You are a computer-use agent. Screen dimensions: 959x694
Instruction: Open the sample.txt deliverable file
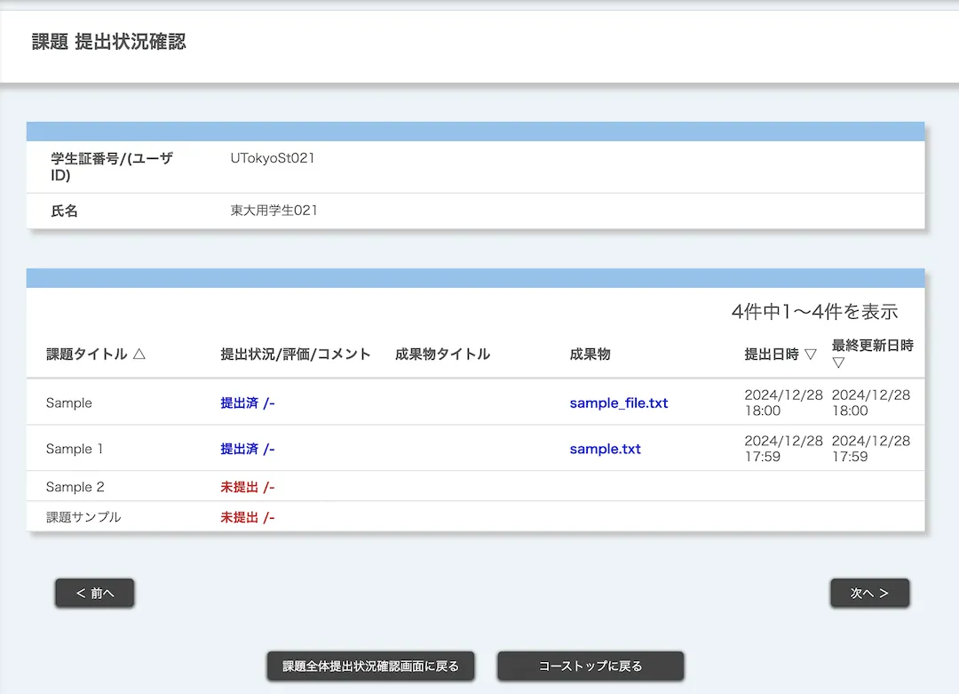pos(605,449)
